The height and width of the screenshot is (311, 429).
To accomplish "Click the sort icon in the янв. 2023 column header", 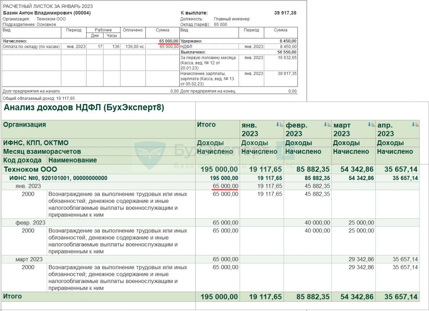I will tap(279, 125).
